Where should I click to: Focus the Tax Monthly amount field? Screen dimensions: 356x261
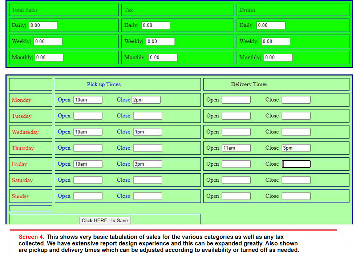coord(163,57)
